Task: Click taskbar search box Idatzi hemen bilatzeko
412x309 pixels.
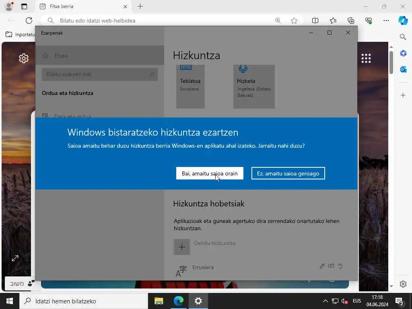Action: pos(84,301)
